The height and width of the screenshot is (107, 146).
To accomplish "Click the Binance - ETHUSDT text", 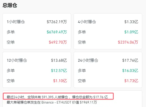I will point(56,102).
